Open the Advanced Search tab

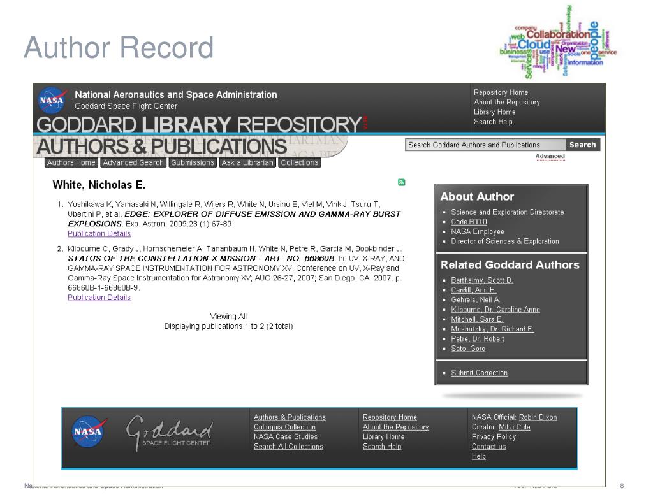pyautogui.click(x=133, y=162)
